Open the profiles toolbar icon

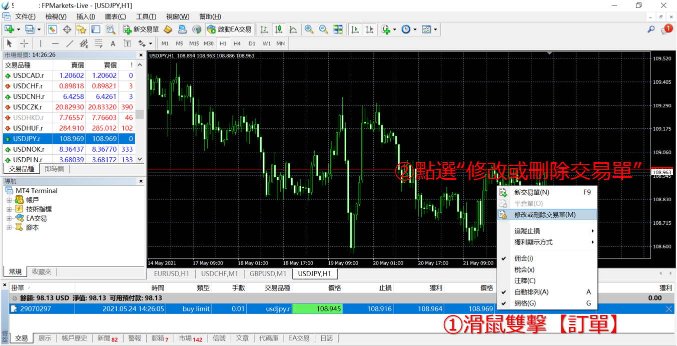pos(30,29)
